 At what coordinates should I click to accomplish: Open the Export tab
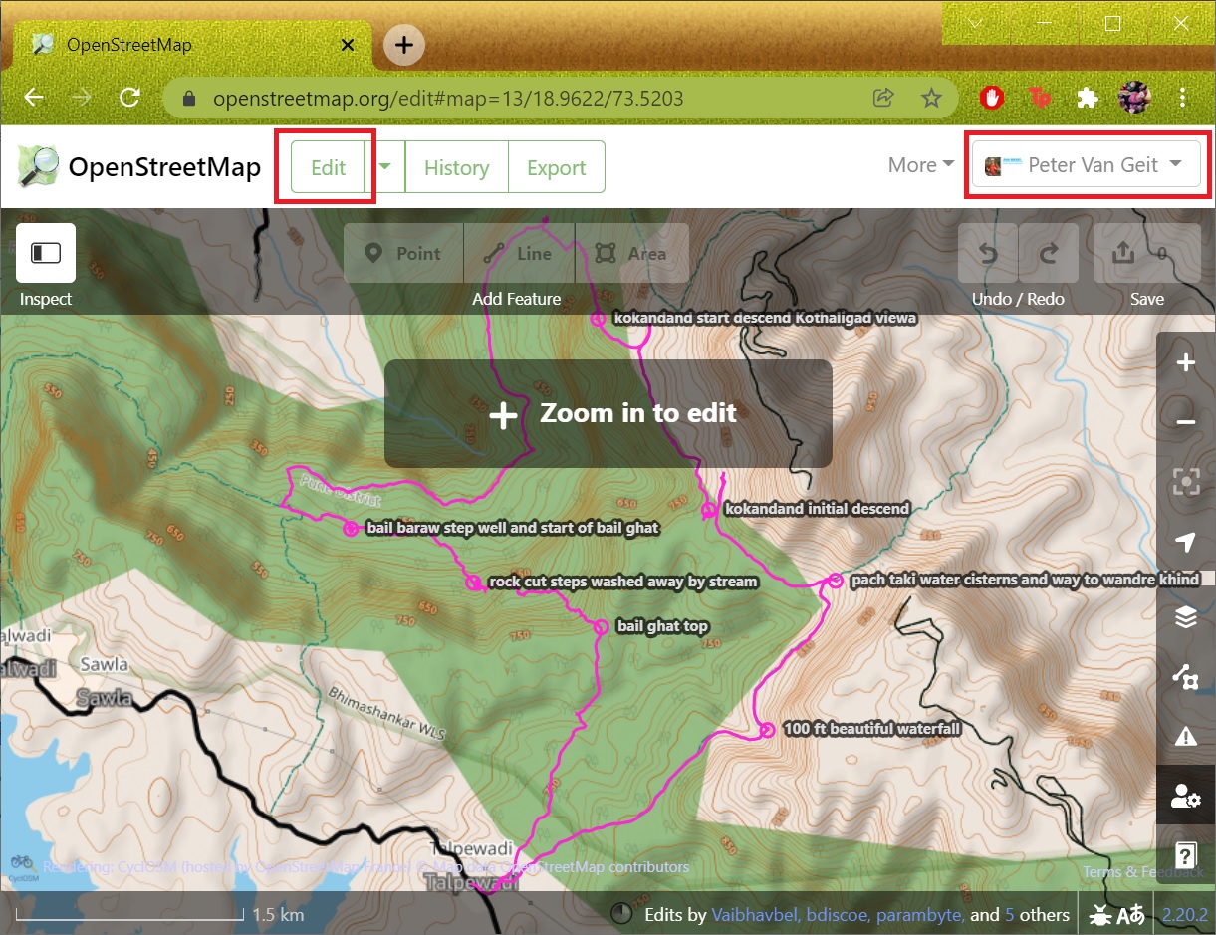pyautogui.click(x=556, y=167)
